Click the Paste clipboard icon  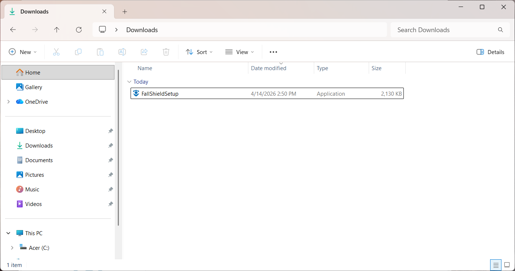(100, 52)
